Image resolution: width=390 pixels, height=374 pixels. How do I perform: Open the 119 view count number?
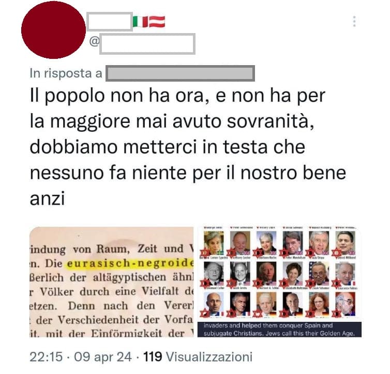[x=153, y=356]
